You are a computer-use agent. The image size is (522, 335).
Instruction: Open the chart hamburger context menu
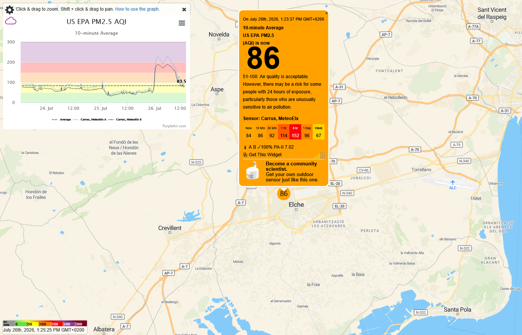click(182, 23)
